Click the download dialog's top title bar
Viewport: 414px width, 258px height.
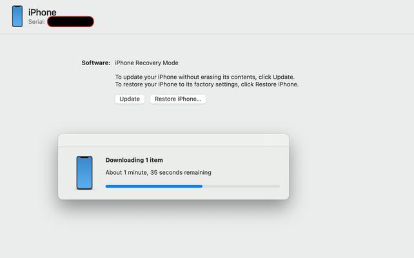tap(173, 140)
